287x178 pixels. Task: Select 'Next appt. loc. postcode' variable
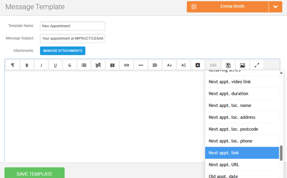(242, 129)
